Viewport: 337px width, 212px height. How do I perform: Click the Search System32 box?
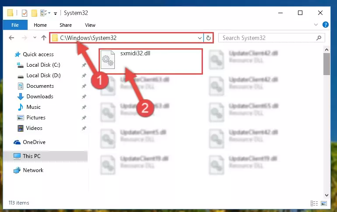(x=271, y=38)
